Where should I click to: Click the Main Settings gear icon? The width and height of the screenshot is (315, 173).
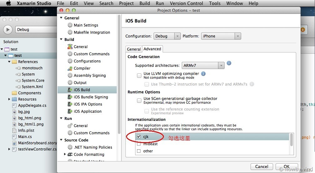[x=70, y=25]
